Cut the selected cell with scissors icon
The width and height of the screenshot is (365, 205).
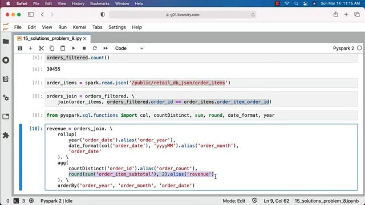[x=41, y=48]
